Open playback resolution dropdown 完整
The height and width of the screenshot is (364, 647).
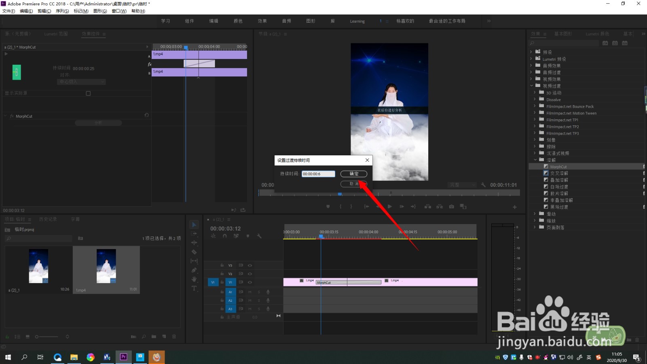pos(462,185)
